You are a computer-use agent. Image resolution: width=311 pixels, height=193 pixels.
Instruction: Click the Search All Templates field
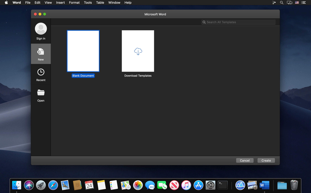tap(240, 22)
